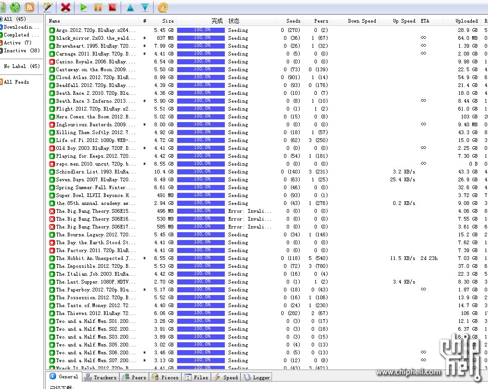
Task: Filter by Downloading in the sidebar
Action: (x=21, y=27)
